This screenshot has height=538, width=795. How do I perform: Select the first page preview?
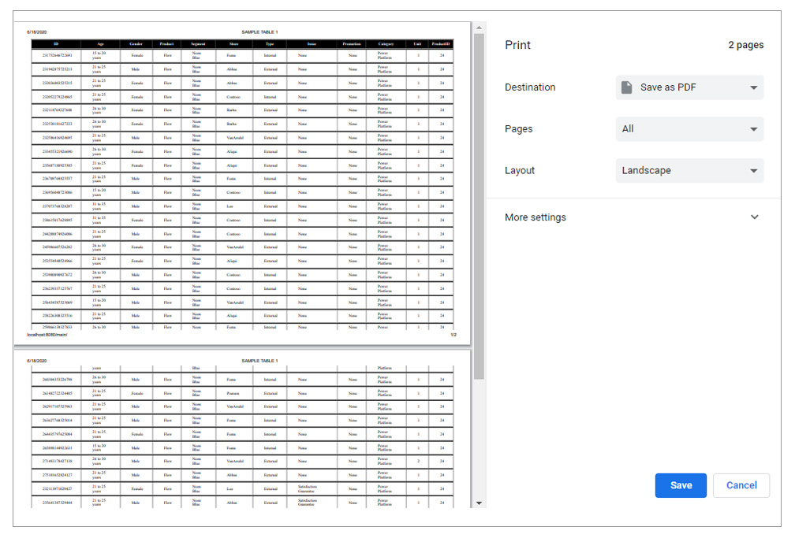point(242,184)
